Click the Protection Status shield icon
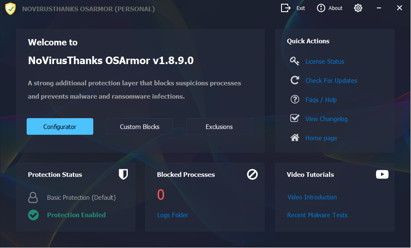Viewport: 411px width, 248px height. (x=123, y=174)
